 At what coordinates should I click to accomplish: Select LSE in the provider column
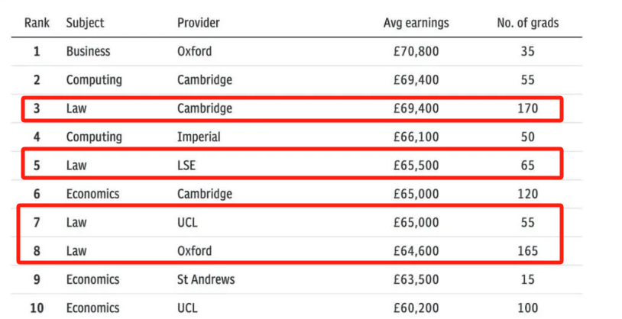click(x=186, y=166)
